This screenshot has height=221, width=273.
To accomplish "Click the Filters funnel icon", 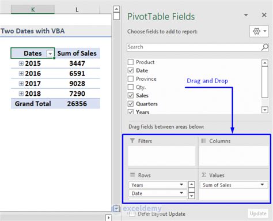I will (132, 141).
